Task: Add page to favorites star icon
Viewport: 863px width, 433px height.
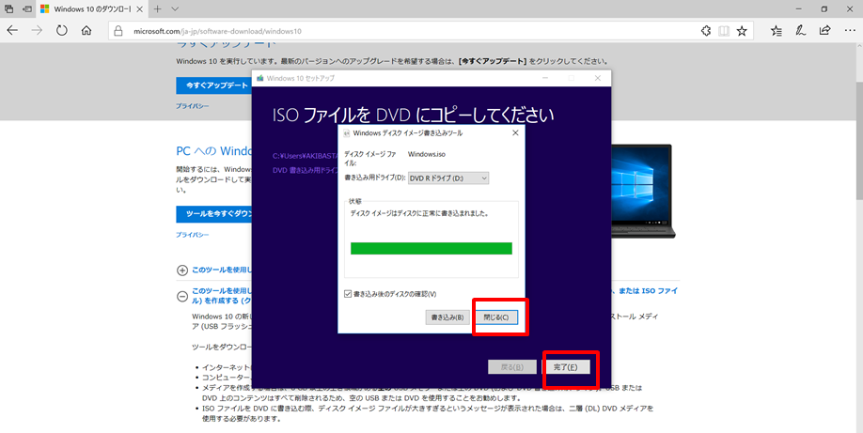Action: (742, 31)
